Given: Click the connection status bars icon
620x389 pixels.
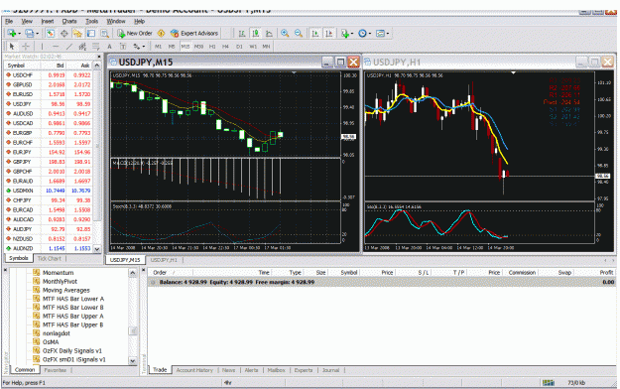Looking at the screenshot, I should pos(549,382).
